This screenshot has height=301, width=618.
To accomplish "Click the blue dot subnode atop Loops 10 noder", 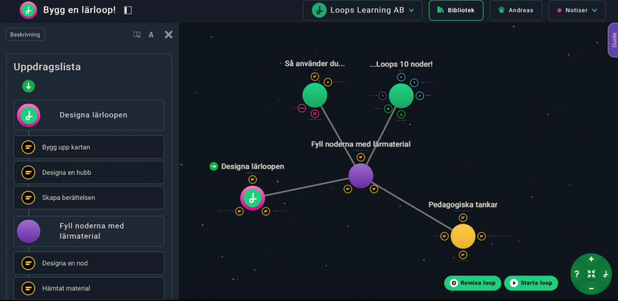I will [401, 77].
